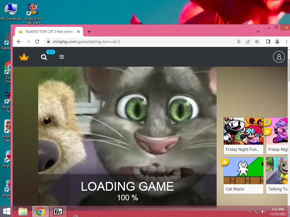
Task: Click the page vertical scrollbar
Action: coord(289,70)
